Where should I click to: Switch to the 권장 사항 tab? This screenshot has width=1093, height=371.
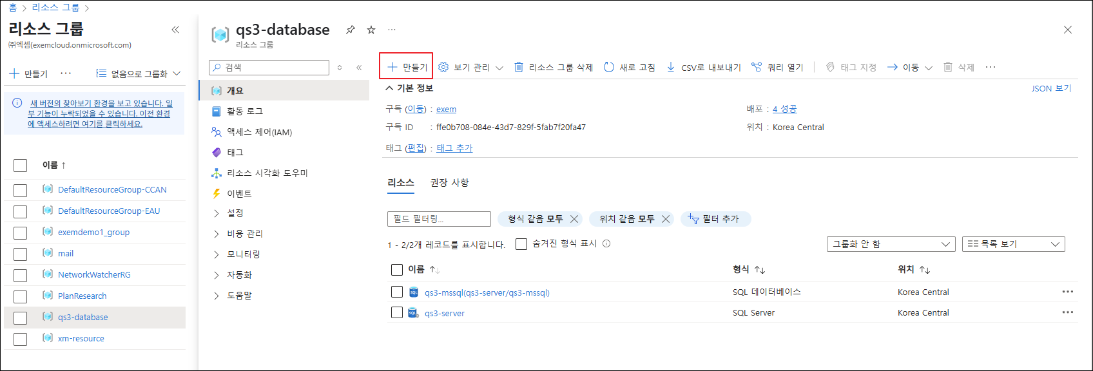(449, 183)
